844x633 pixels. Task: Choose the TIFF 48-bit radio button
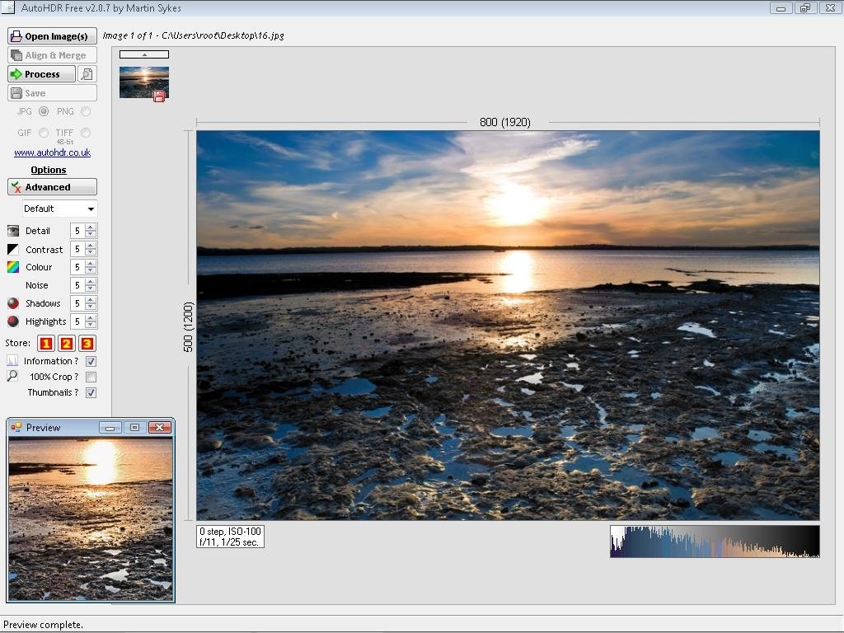(86, 133)
